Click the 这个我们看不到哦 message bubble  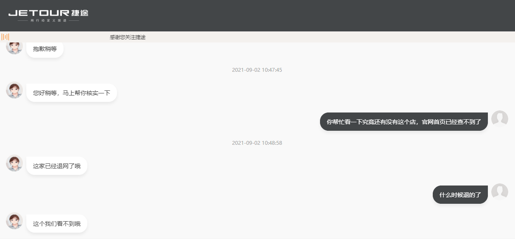pos(57,223)
